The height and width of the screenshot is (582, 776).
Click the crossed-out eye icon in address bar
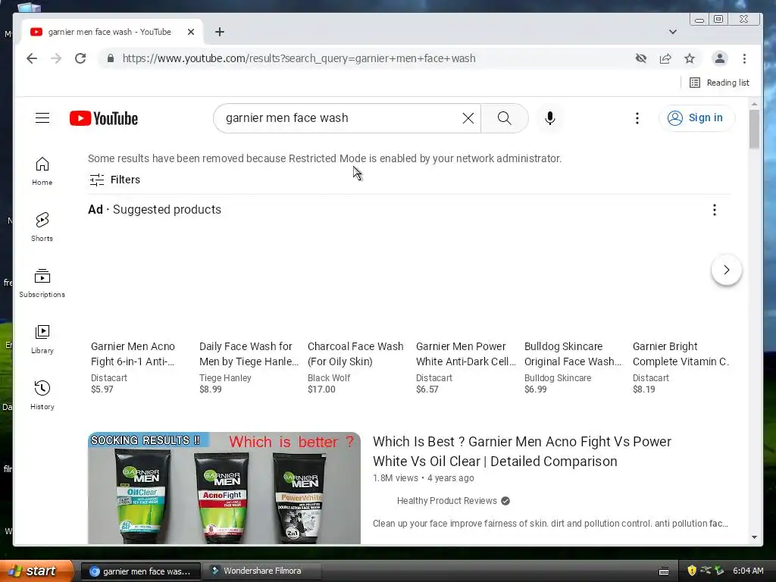point(641,58)
